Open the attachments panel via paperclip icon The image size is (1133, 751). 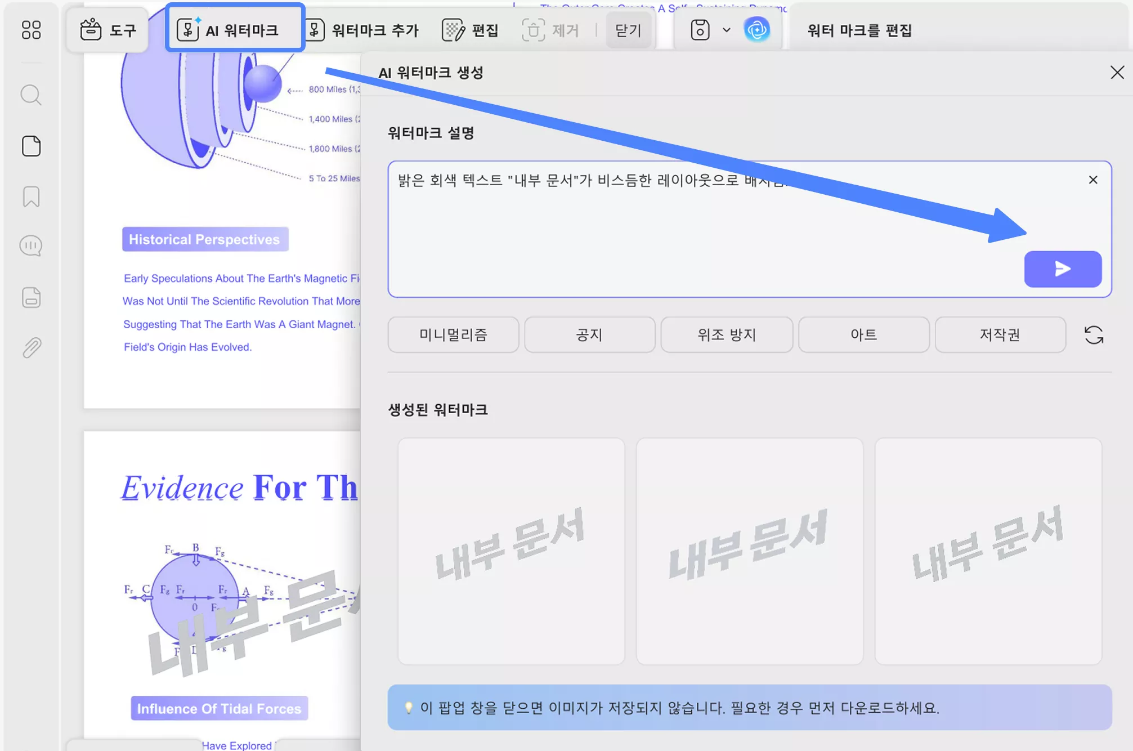pyautogui.click(x=31, y=348)
